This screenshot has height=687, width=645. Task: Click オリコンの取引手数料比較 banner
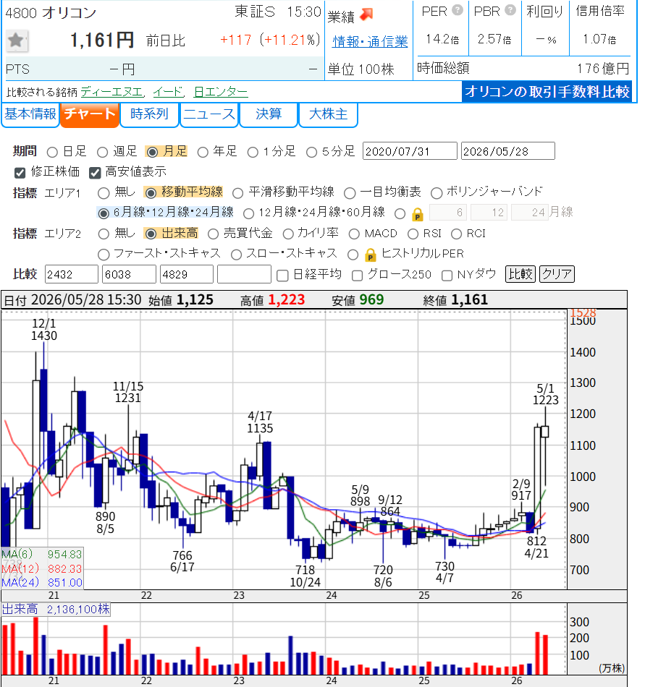[x=547, y=92]
